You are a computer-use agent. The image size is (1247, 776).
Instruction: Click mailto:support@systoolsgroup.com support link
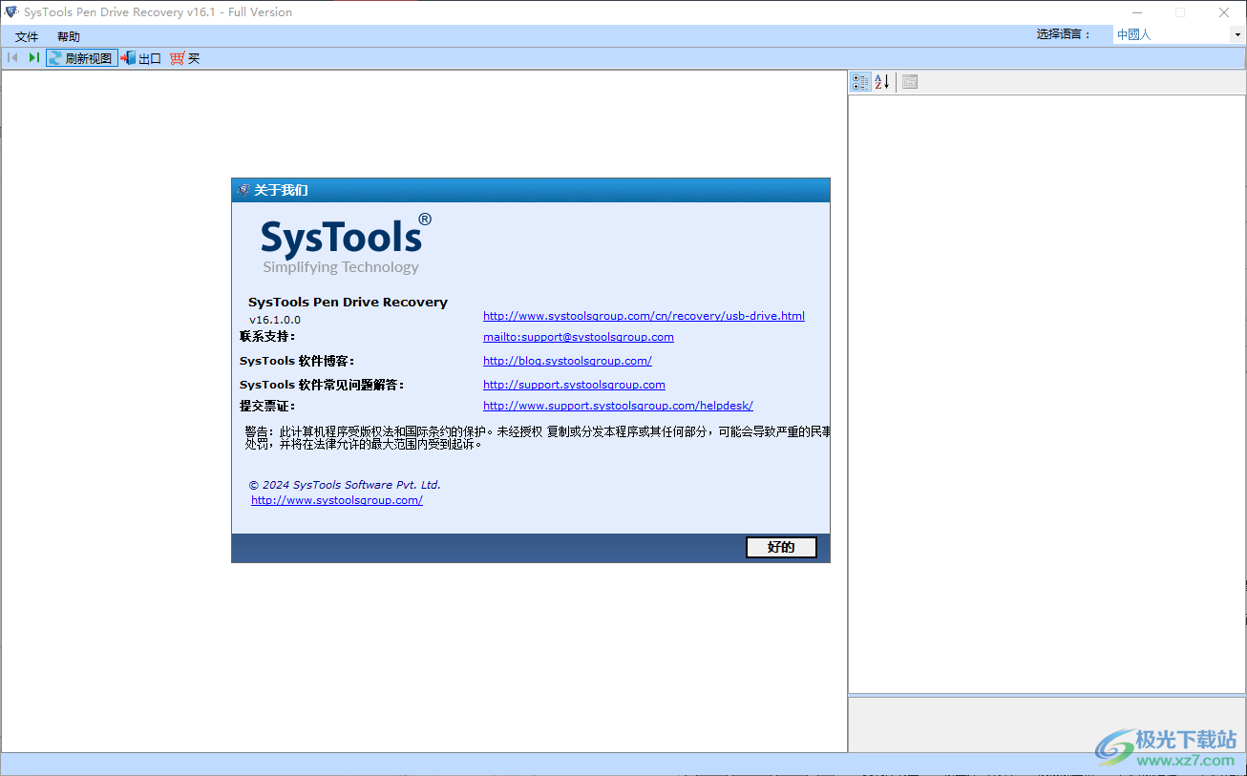[x=578, y=336]
